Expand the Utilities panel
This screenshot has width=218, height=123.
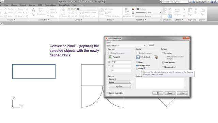(179, 20)
